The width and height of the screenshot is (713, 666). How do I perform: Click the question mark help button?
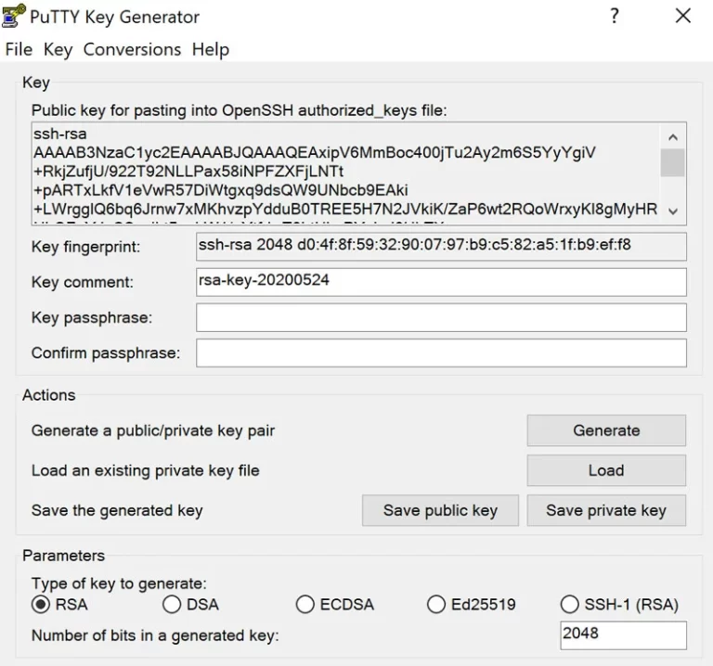(x=614, y=16)
